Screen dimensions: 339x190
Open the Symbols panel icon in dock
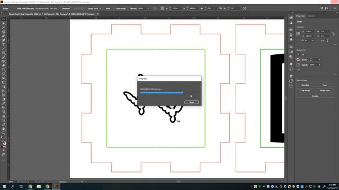(291, 40)
